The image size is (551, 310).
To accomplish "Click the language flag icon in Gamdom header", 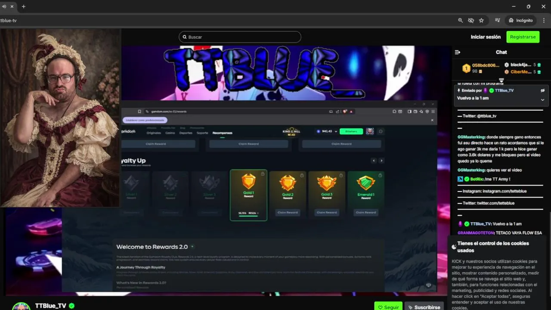I will [370, 131].
